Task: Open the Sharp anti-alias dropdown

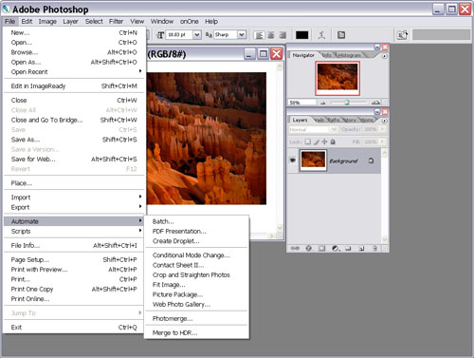Action: tap(242, 35)
